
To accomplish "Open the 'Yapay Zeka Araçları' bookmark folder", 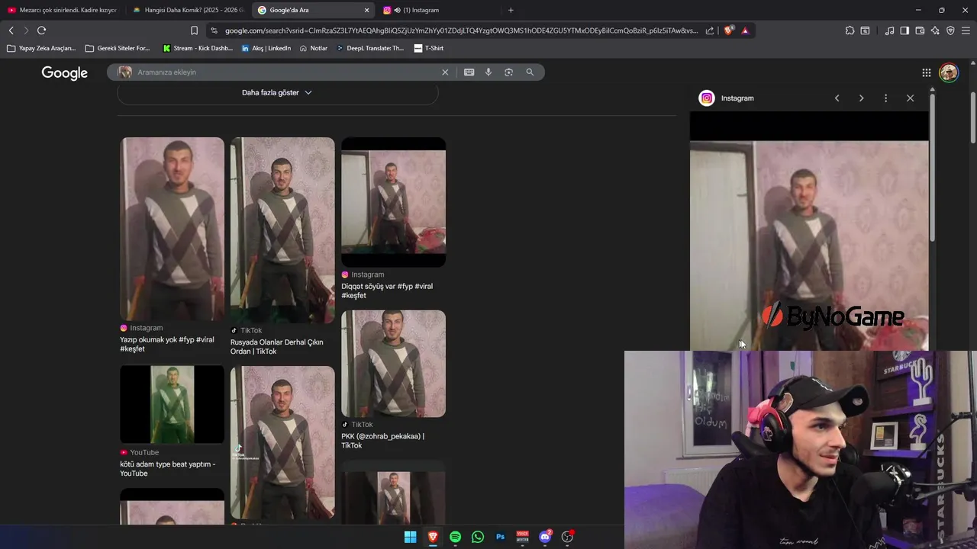I will click(x=41, y=48).
